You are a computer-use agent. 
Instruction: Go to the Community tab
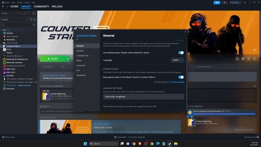click(41, 7)
